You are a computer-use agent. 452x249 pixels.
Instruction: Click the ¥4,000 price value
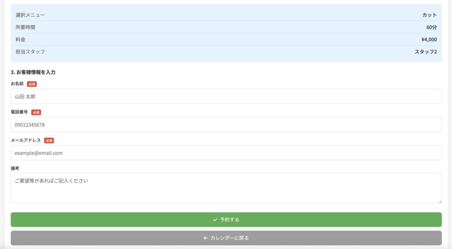click(x=429, y=40)
